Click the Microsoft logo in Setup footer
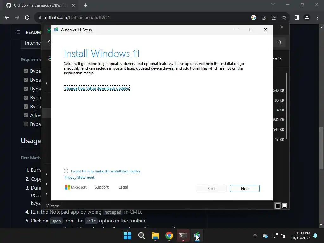Image resolution: width=324 pixels, height=243 pixels. [76, 187]
